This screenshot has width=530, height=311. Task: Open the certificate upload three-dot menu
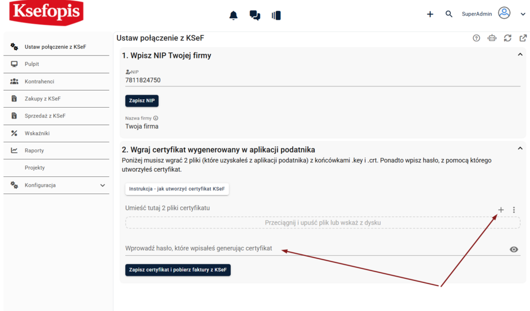point(513,210)
